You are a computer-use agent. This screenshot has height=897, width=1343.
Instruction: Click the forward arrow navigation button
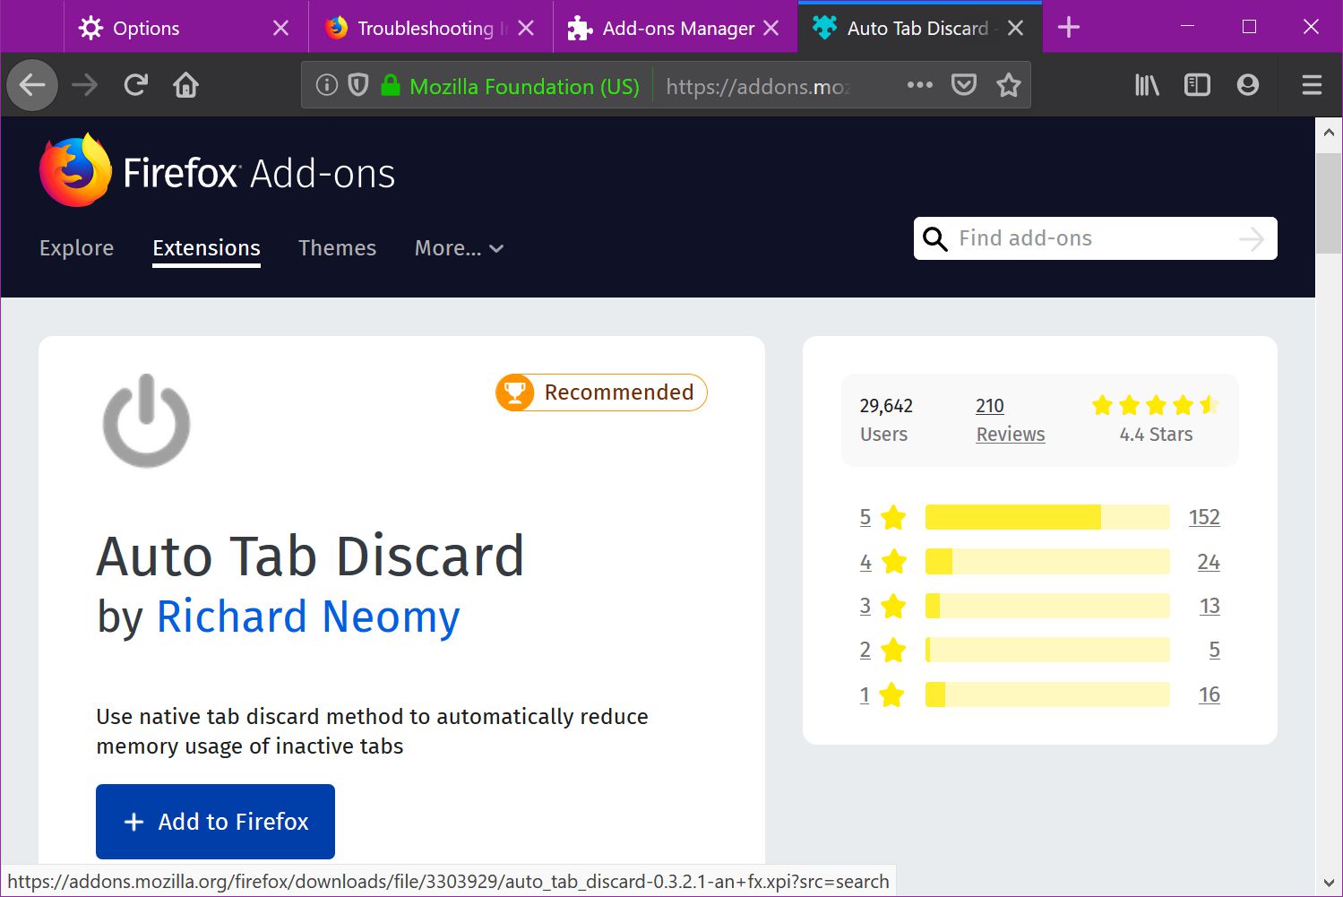(x=85, y=86)
